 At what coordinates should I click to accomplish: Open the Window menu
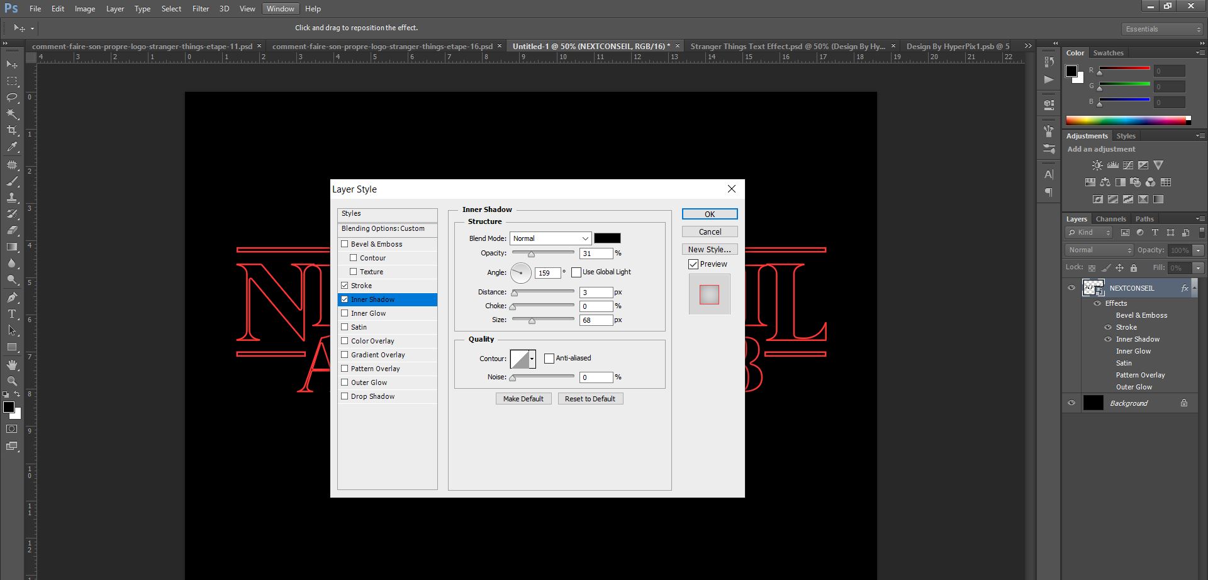click(x=280, y=9)
